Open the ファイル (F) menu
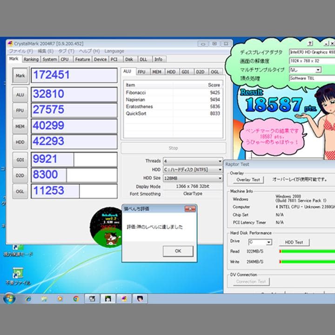This screenshot has height=335, width=335. tap(21, 51)
